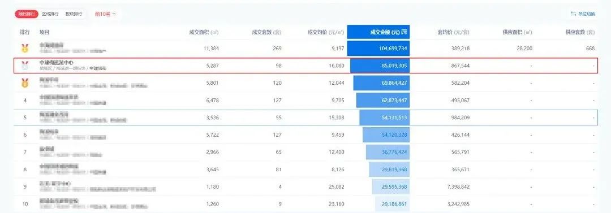Click the 29,619,368 amount bar
Screen dimensions: 611x213
[x=389, y=169]
